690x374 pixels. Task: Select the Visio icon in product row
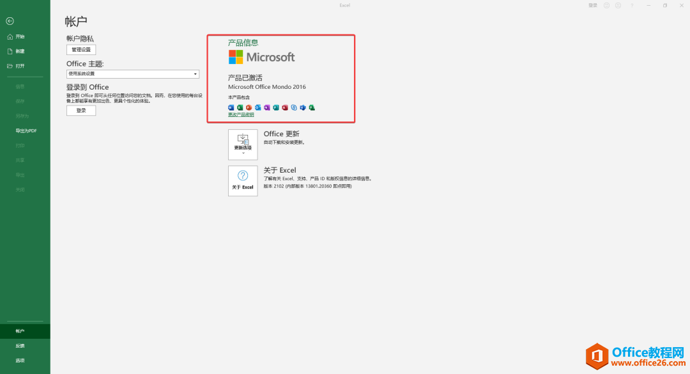coord(302,107)
